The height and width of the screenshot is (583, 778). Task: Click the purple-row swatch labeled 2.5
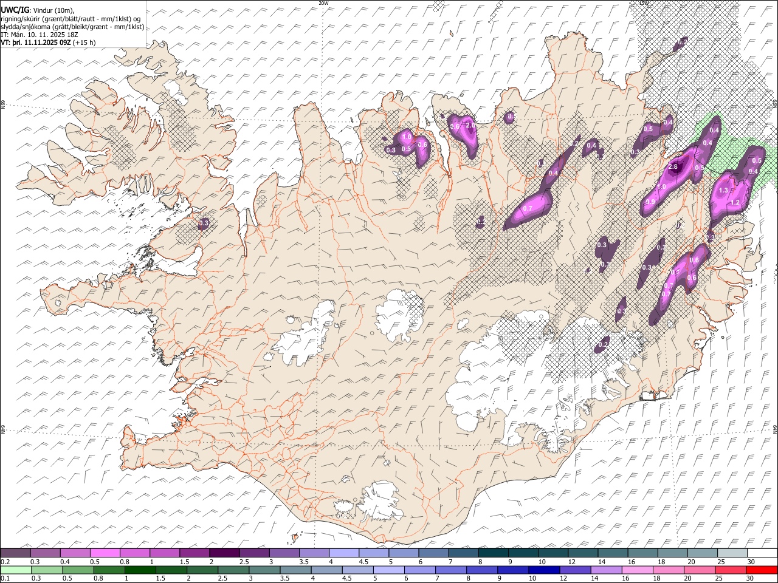[x=254, y=553]
